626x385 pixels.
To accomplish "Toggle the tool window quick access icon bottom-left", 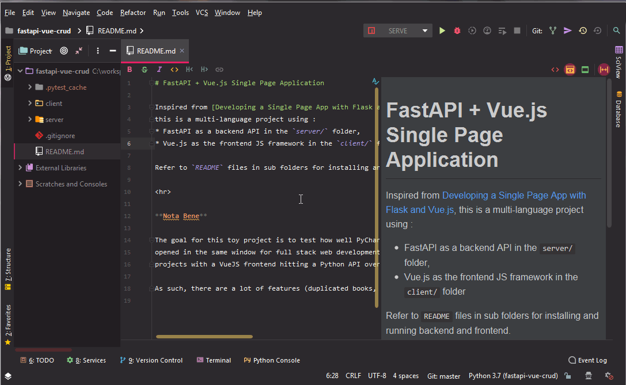I will (8, 376).
